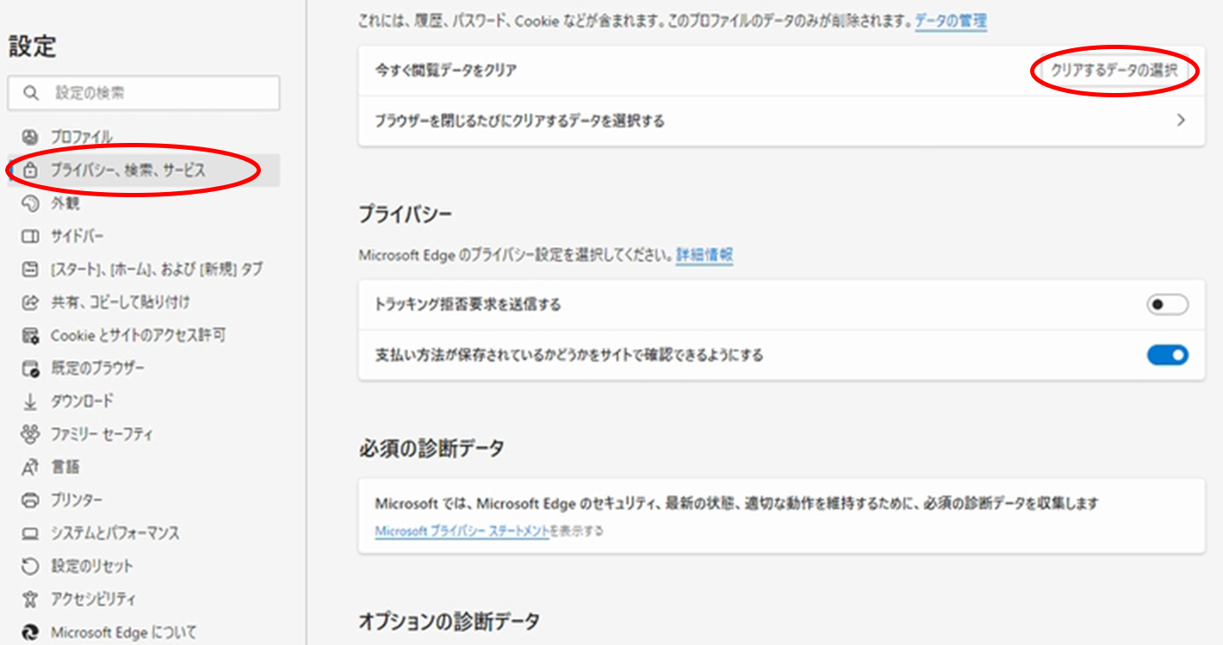Disable checking for saved payment methods
This screenshot has width=1223, height=645.
1167,355
